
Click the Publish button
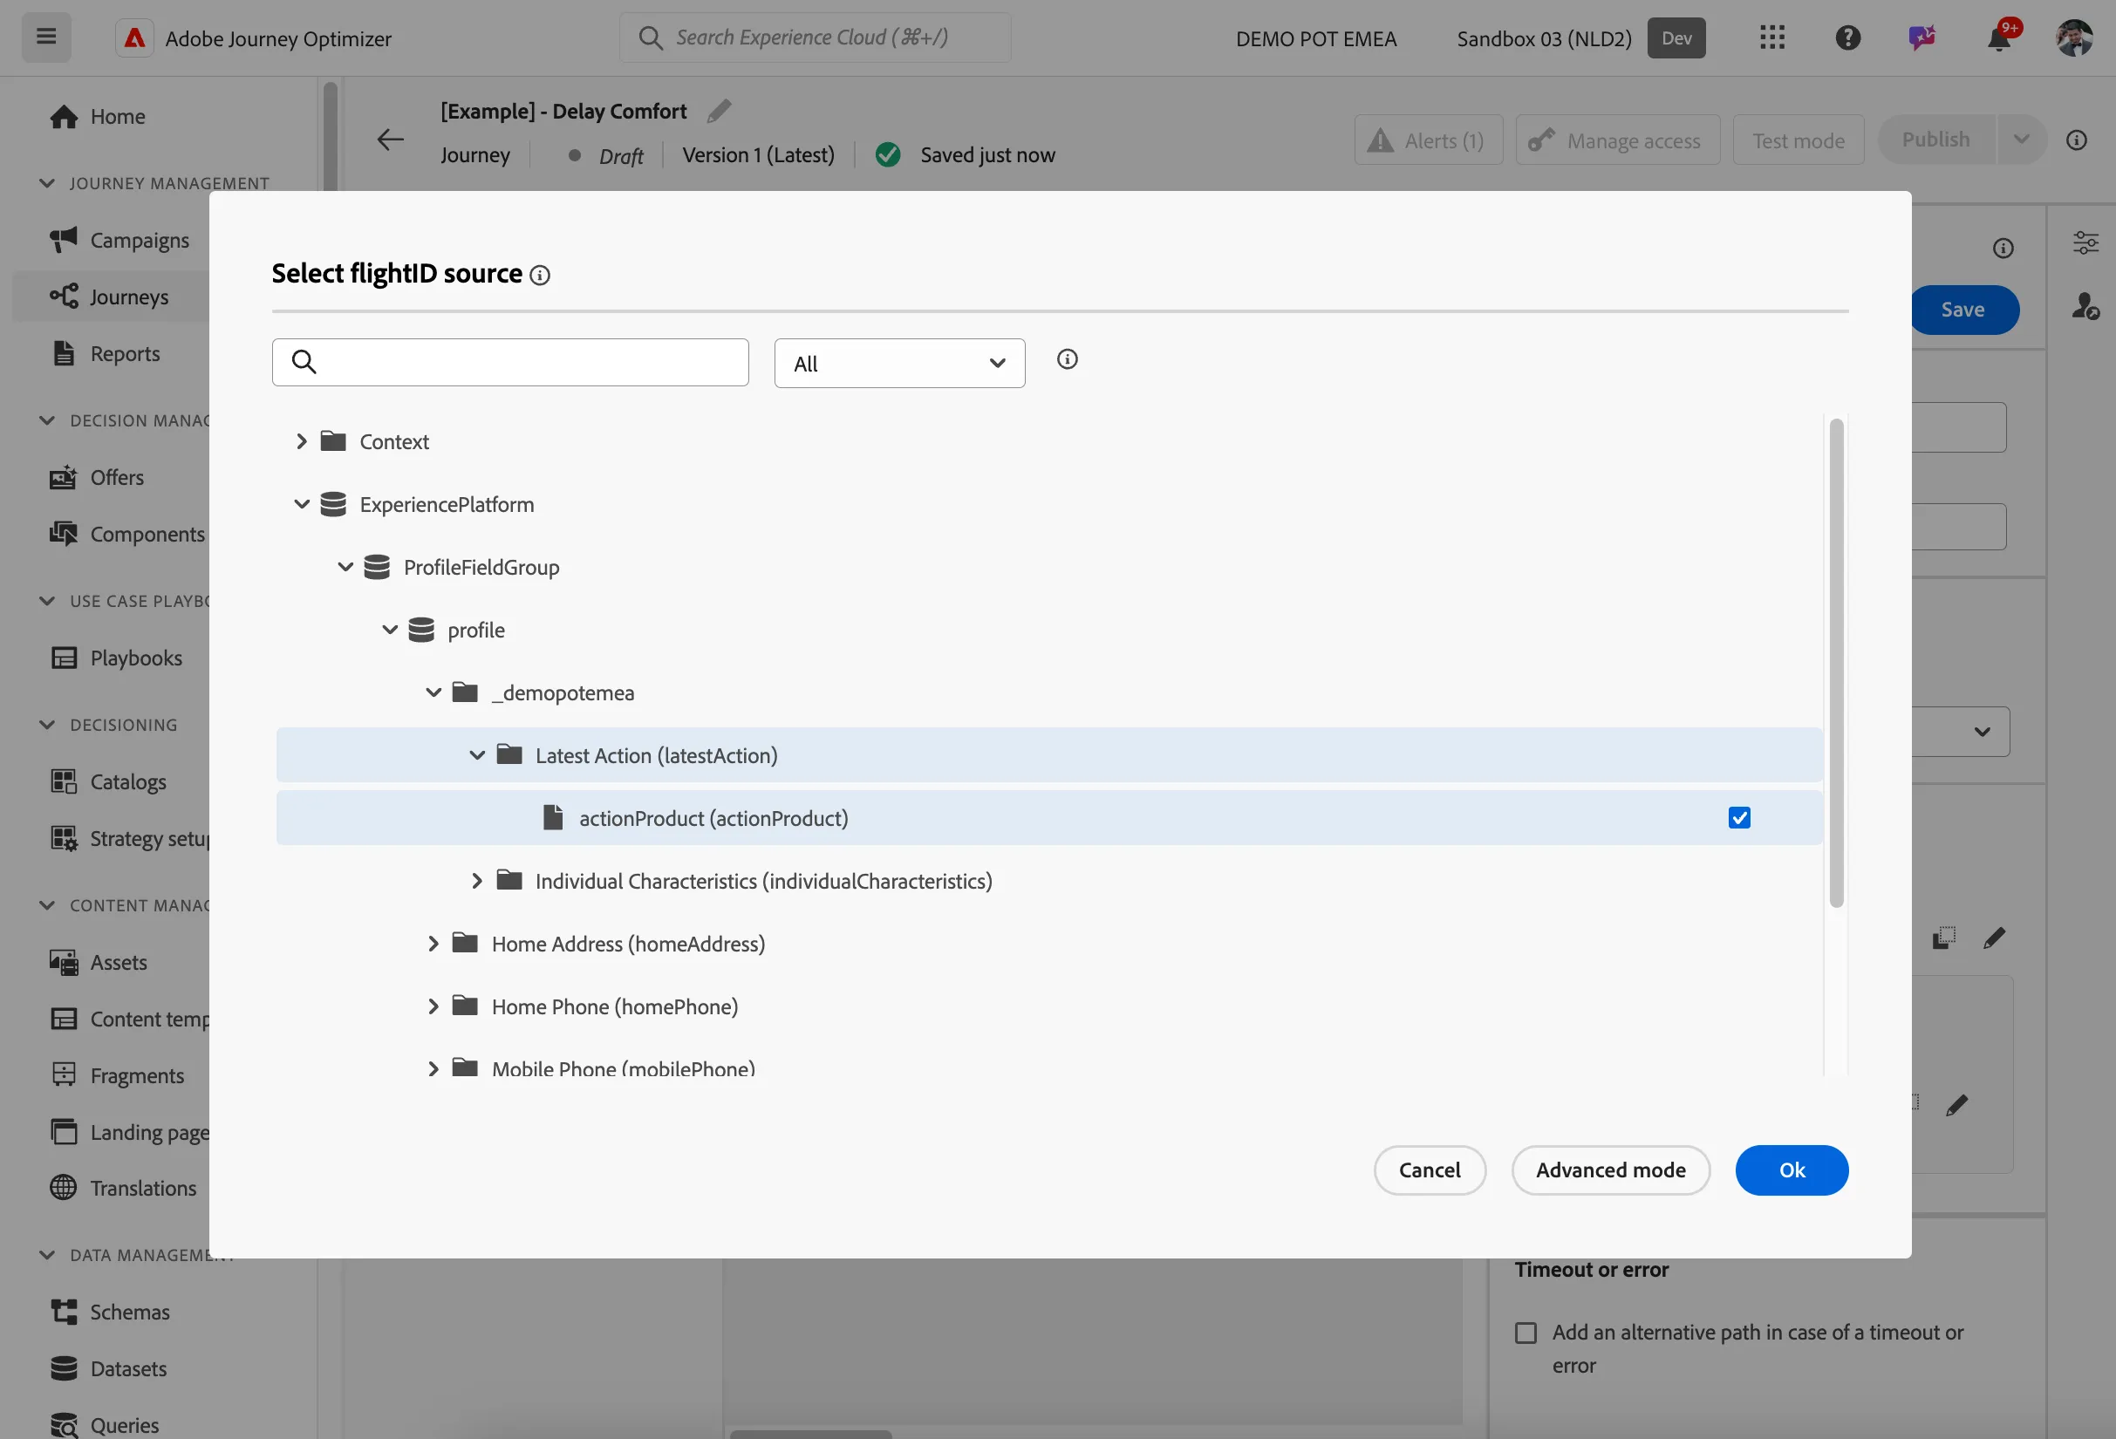pyautogui.click(x=1935, y=140)
